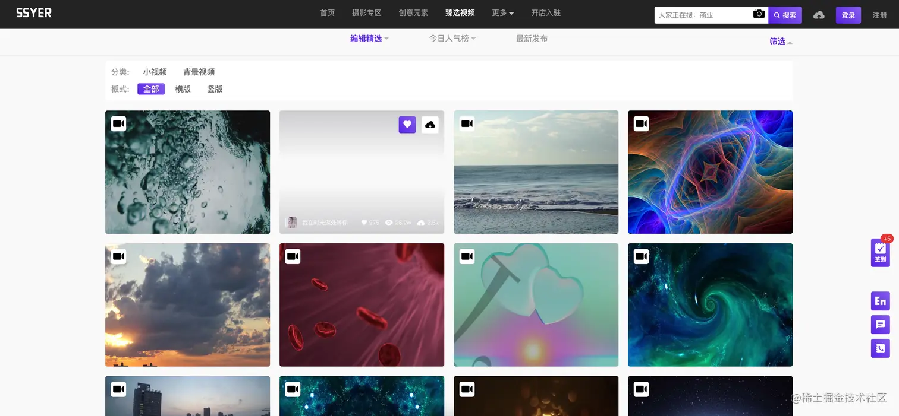The image size is (899, 416).
Task: Download the hovered video via cloud icon
Action: [430, 125]
